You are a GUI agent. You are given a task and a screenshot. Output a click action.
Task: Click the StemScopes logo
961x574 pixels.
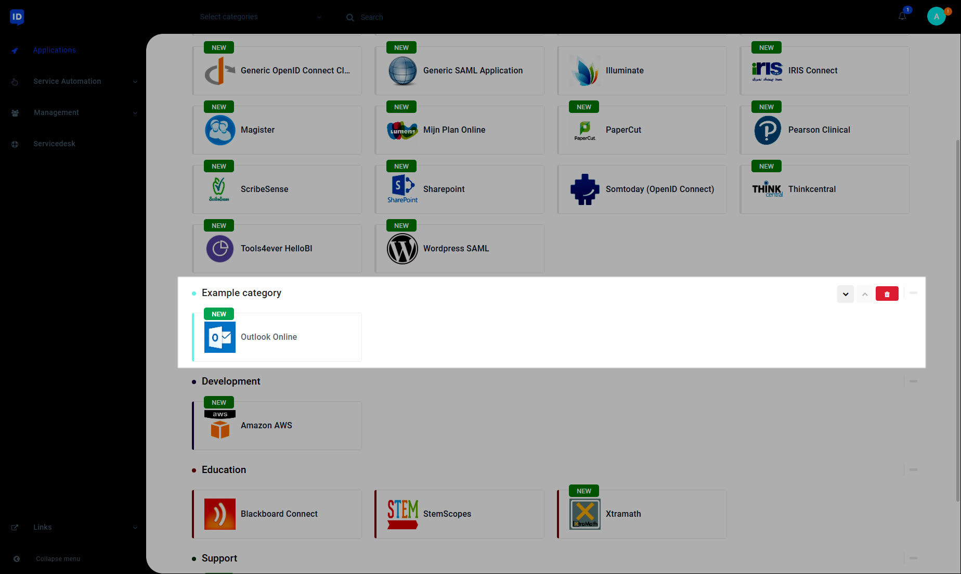click(x=402, y=514)
